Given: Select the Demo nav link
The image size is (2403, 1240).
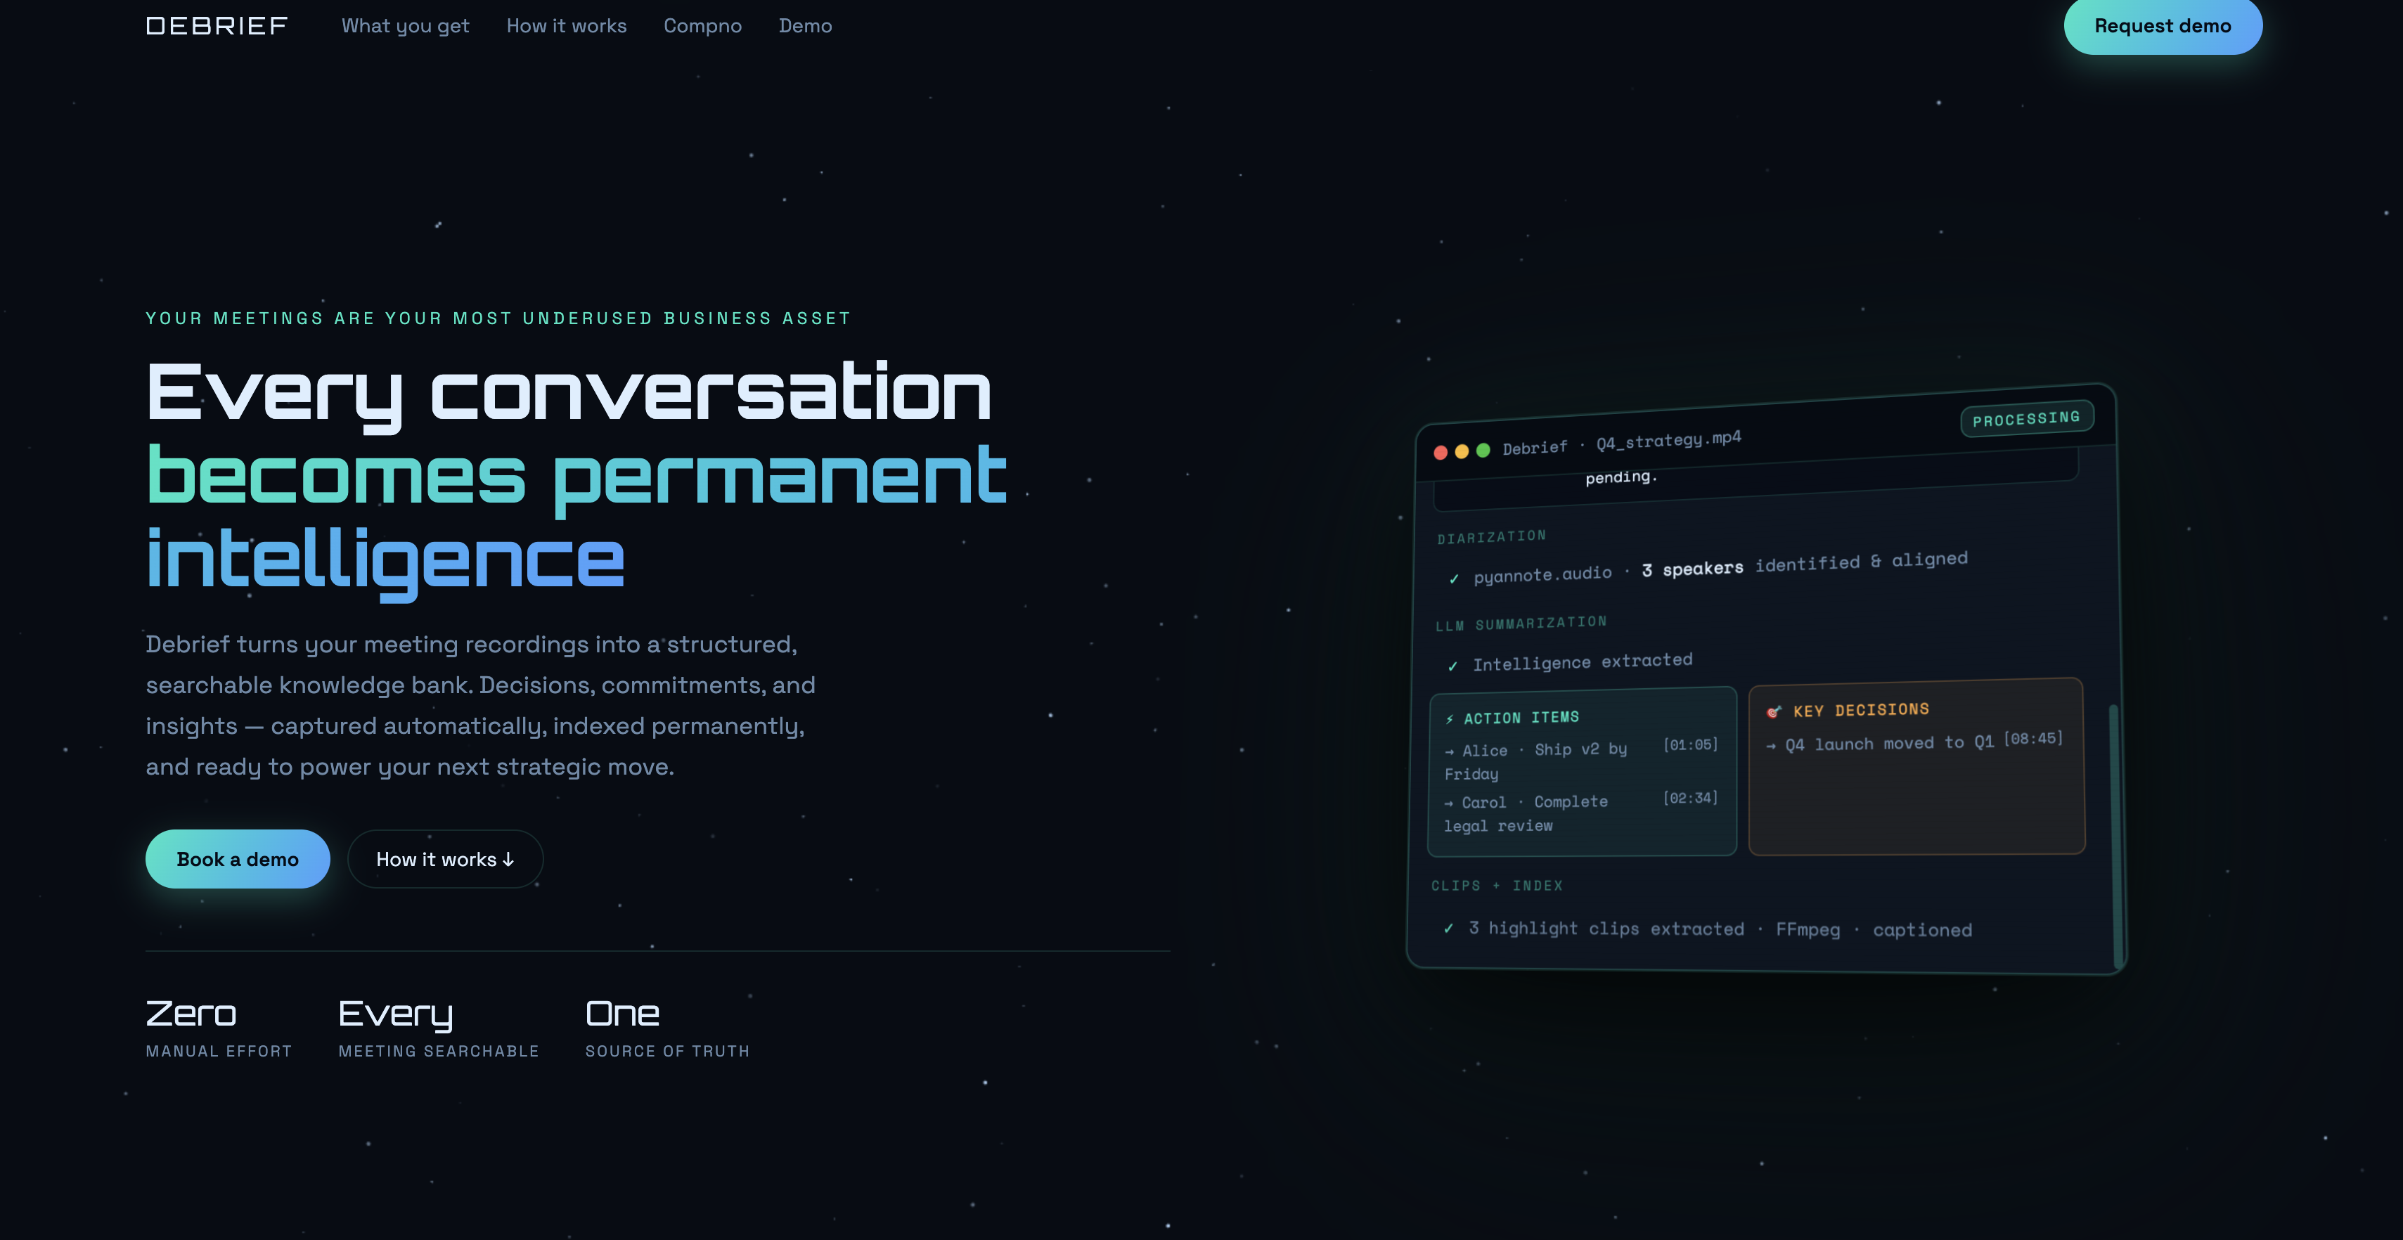Looking at the screenshot, I should pyautogui.click(x=805, y=26).
